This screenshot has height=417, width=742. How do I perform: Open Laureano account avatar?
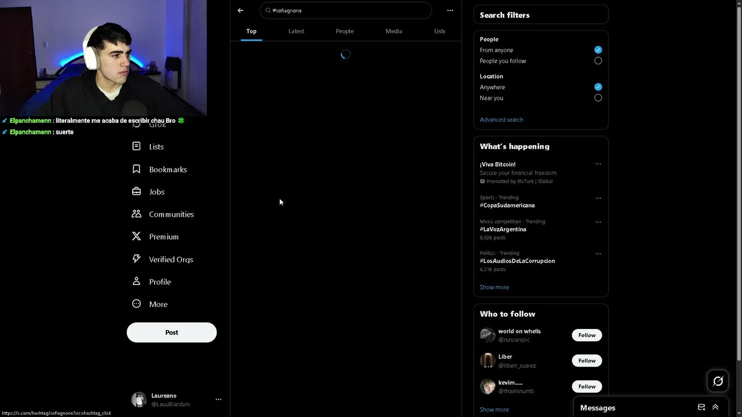click(x=139, y=400)
